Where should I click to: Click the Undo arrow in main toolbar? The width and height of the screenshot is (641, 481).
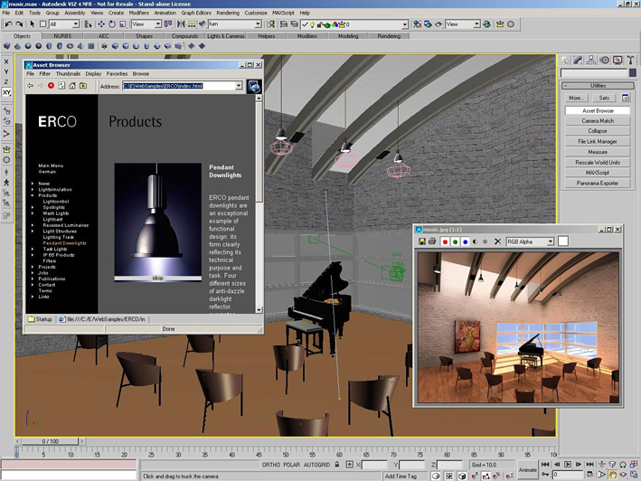tap(8, 24)
